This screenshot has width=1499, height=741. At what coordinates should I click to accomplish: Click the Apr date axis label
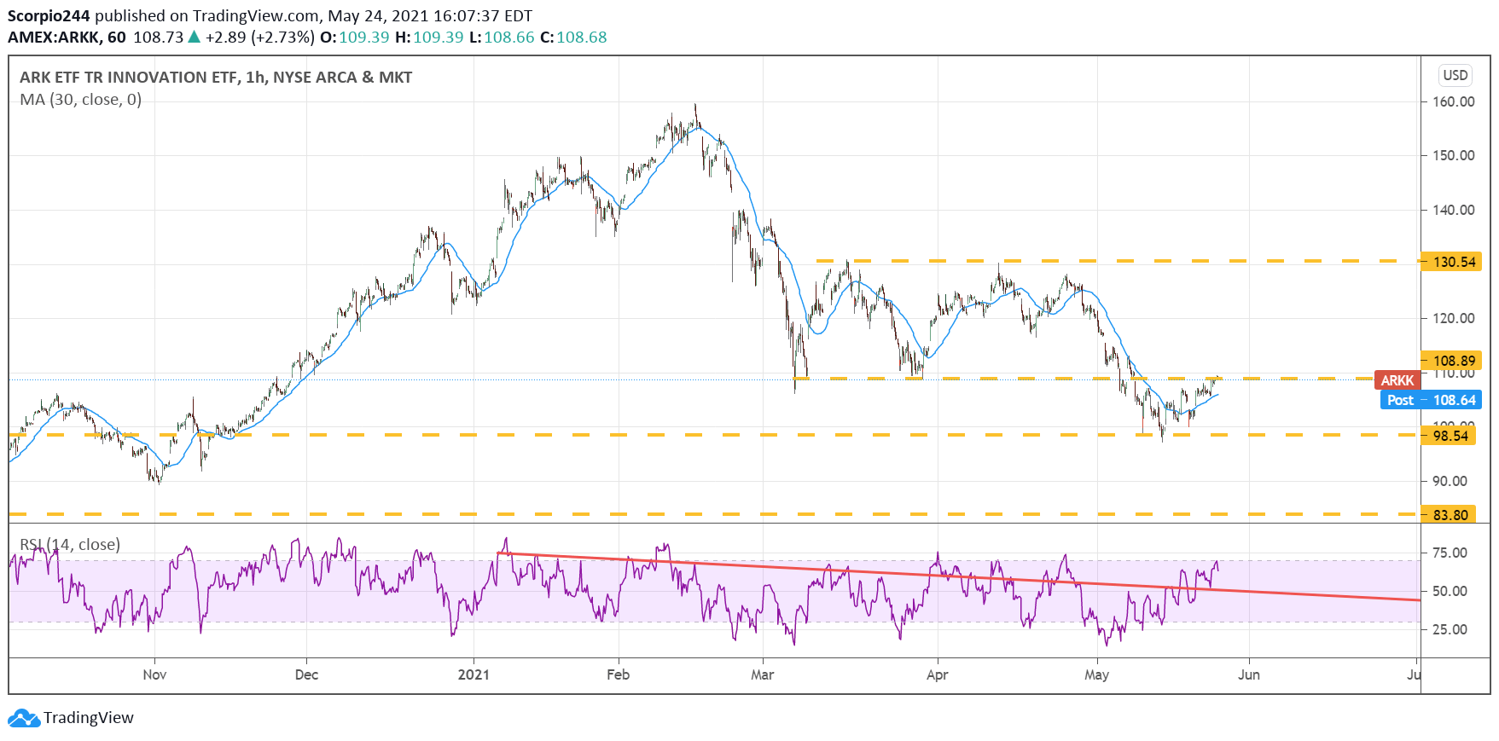[x=937, y=674]
